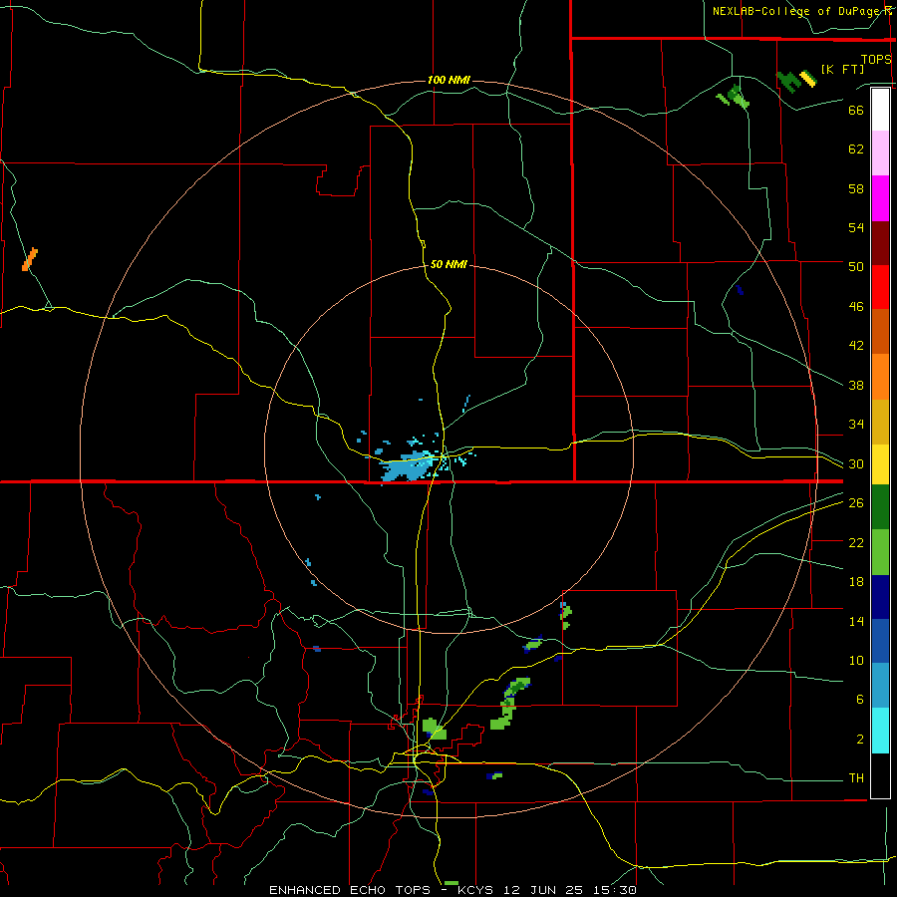Click the 100 NMI range ring label

pos(448,80)
